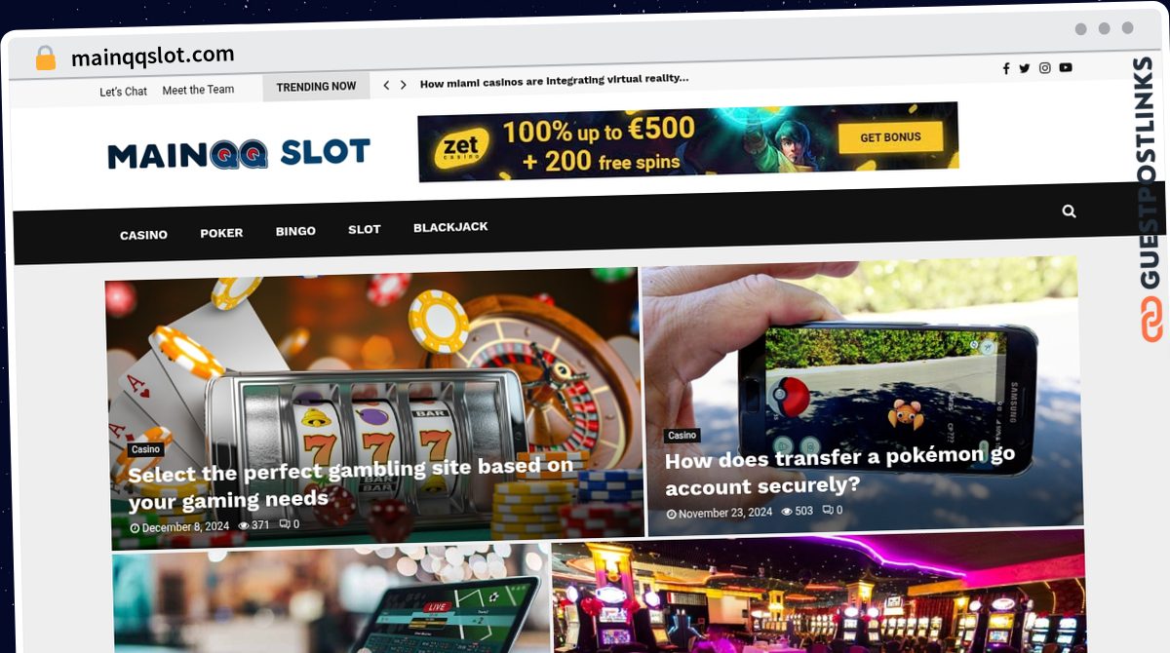
Task: Click comment icon on gambling site article
Action: [285, 524]
